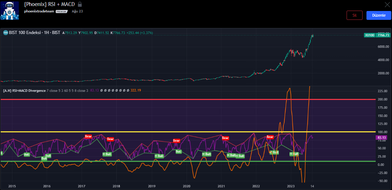Image resolution: width=392 pixels, height=190 pixels.
Task: Click the 2021 Bear signal marker
Action: click(x=225, y=138)
